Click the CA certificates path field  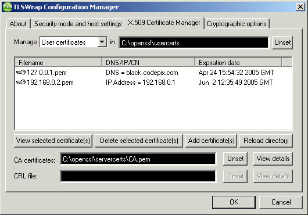point(138,159)
